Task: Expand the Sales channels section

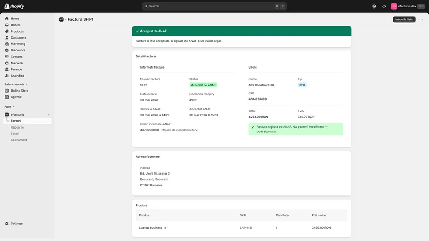Action: 16,84
